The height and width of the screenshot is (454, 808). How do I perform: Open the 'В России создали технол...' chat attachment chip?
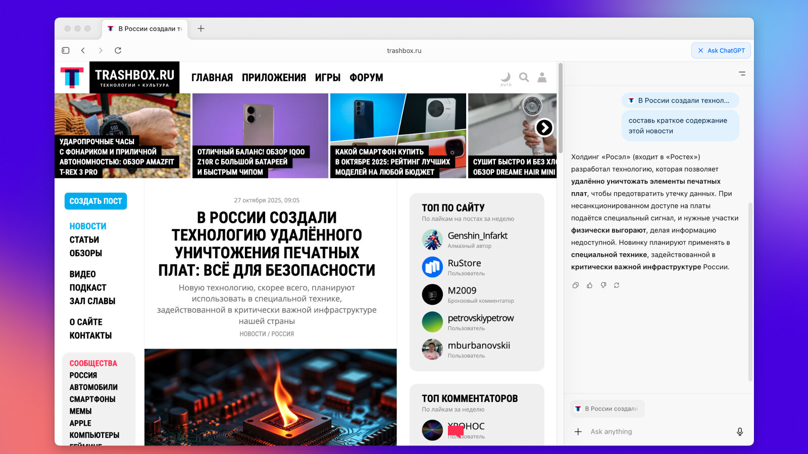coord(680,100)
